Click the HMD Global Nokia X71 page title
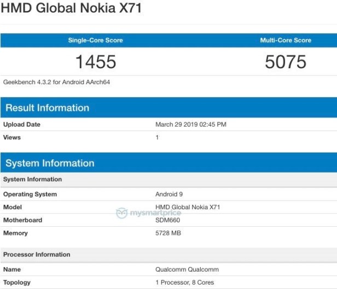 71,8
